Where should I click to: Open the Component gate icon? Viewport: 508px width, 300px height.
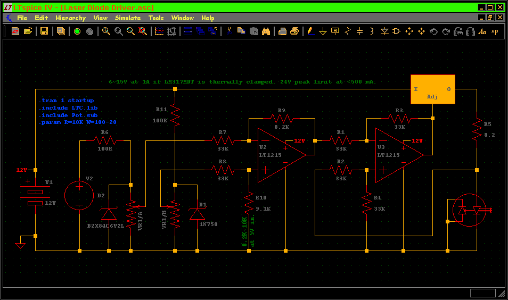[x=397, y=31]
